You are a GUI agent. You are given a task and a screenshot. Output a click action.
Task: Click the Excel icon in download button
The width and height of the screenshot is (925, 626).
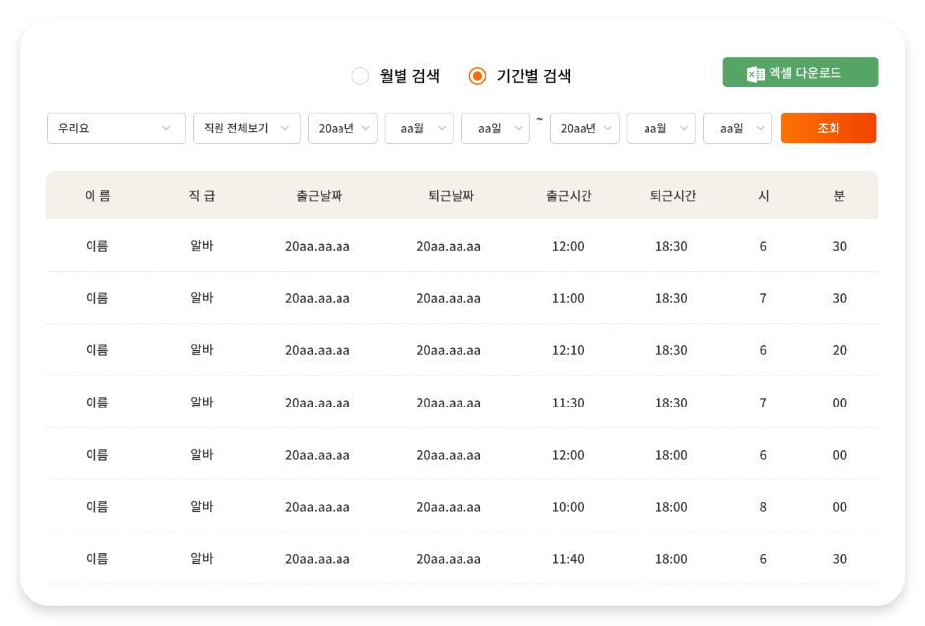755,73
